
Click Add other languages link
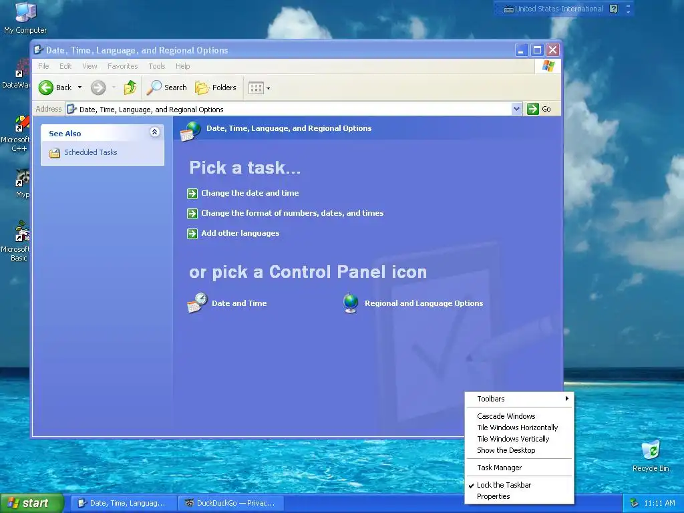[x=240, y=233]
